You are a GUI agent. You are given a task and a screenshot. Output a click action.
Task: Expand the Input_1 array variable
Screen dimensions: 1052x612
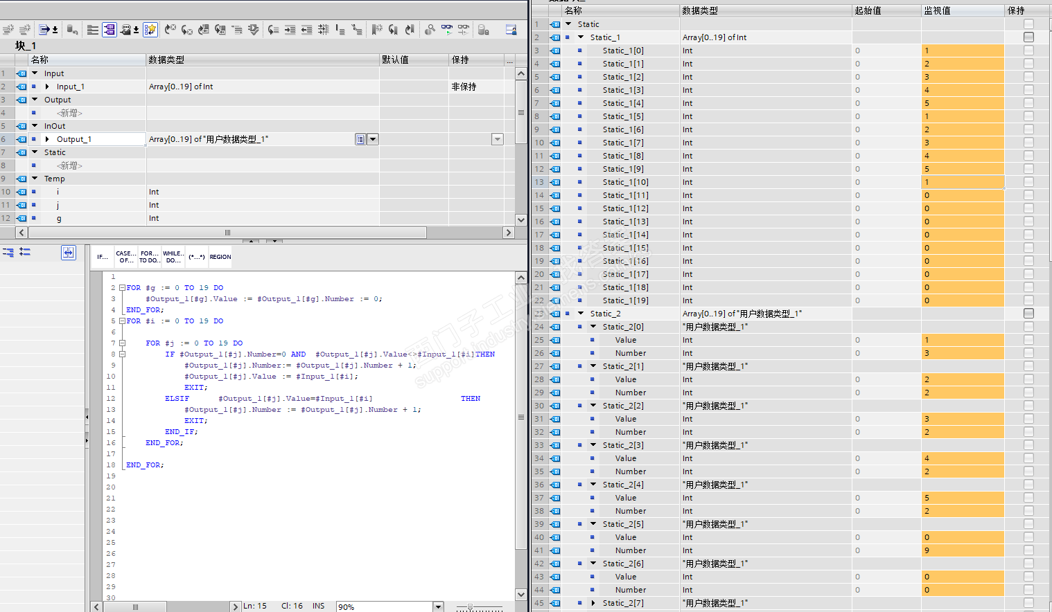tap(47, 87)
